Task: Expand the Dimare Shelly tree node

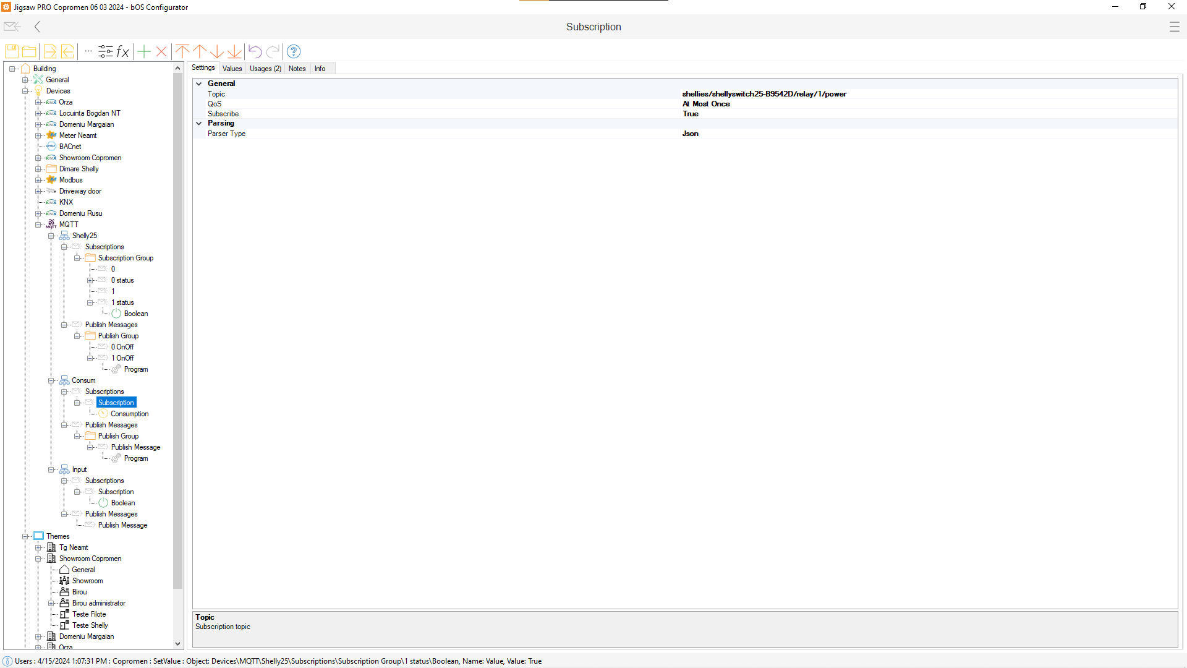Action: [38, 169]
